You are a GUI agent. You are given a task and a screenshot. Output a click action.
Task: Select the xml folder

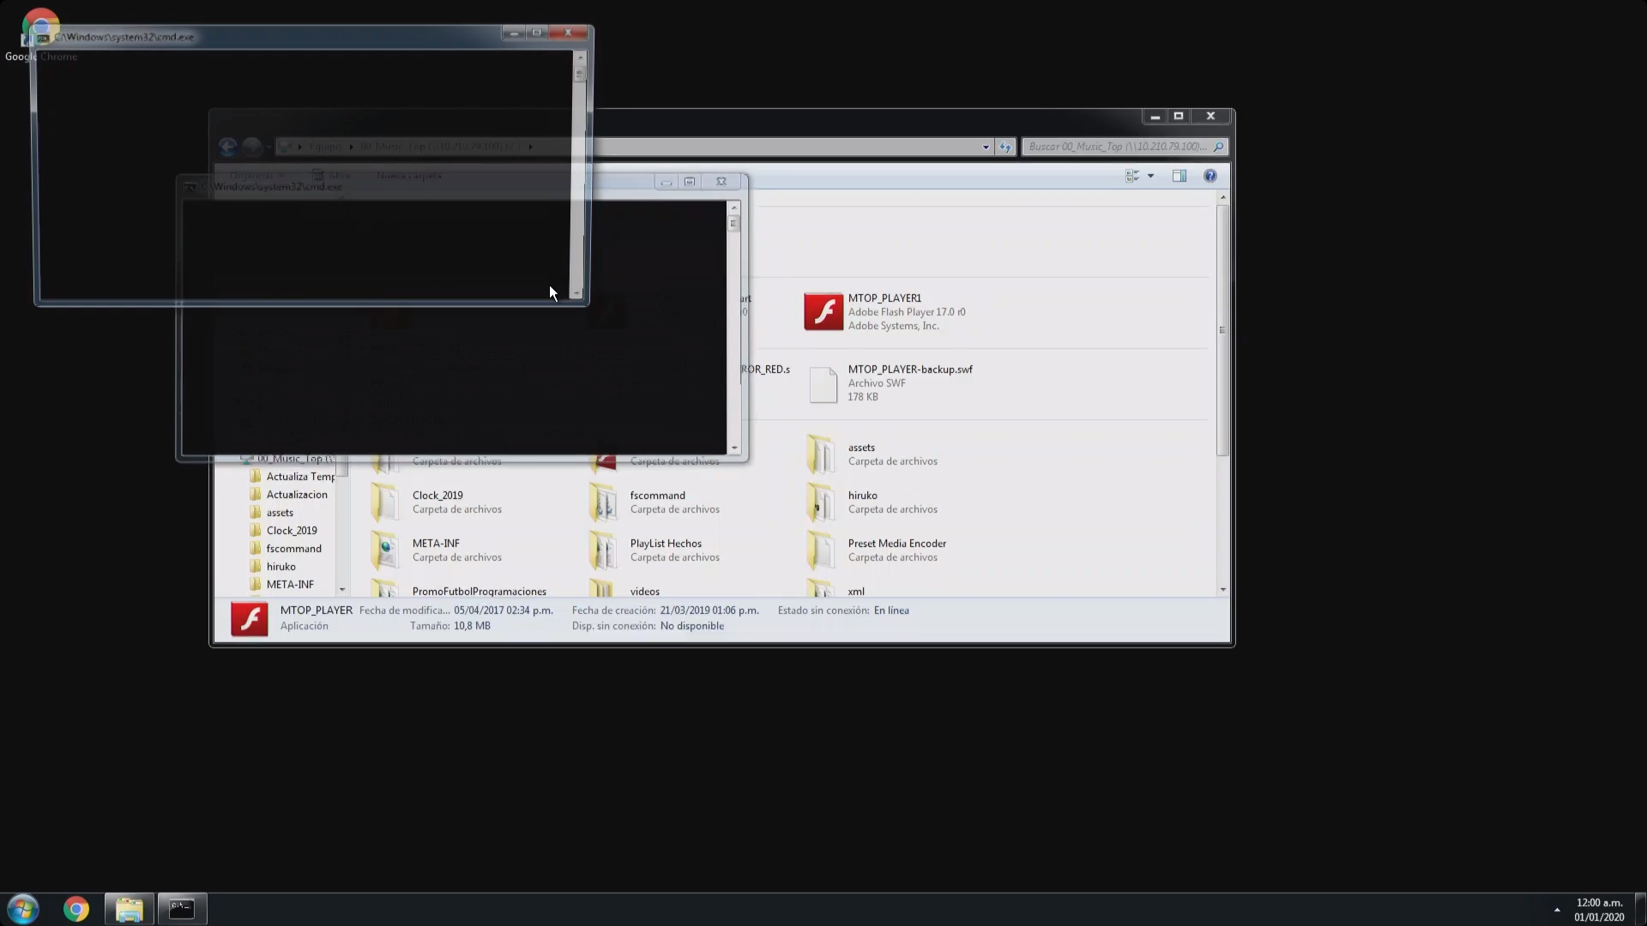tap(836, 591)
